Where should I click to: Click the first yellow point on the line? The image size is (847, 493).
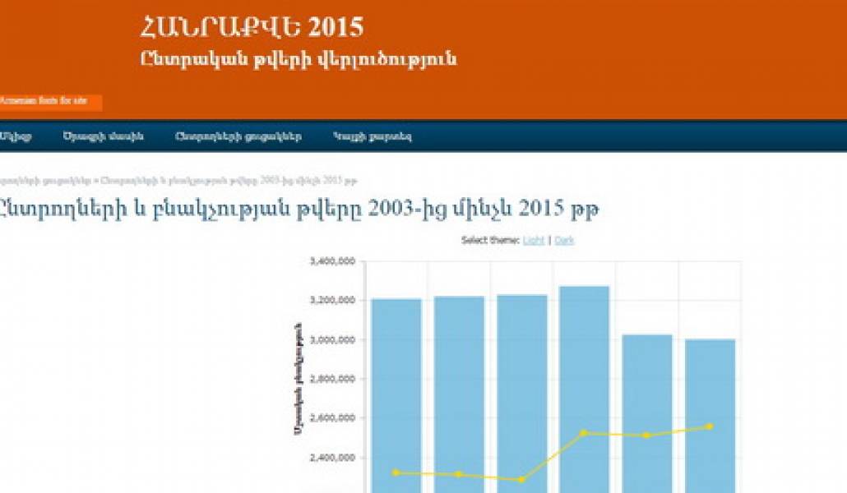[x=396, y=472]
